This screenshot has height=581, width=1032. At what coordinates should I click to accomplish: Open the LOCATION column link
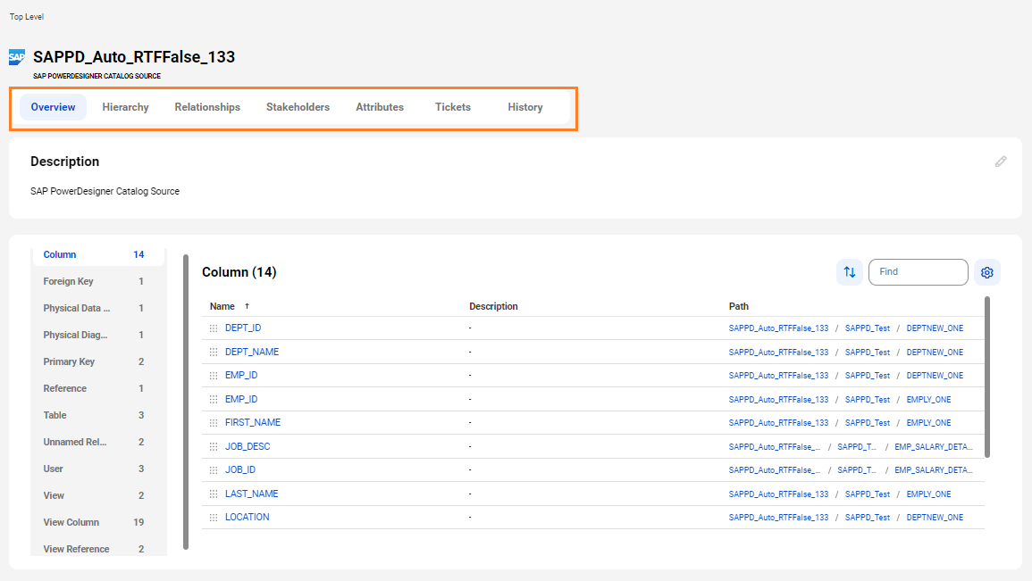(x=247, y=518)
